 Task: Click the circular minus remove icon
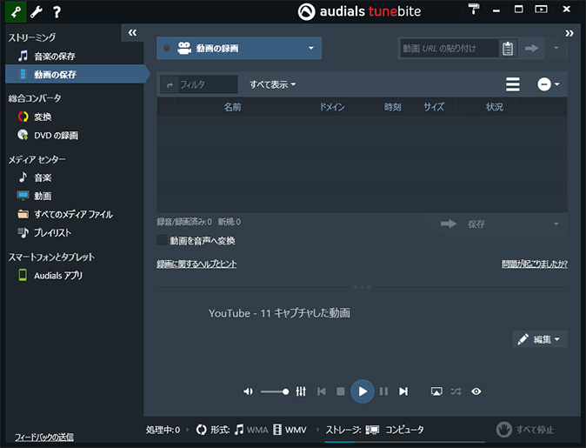(x=543, y=84)
